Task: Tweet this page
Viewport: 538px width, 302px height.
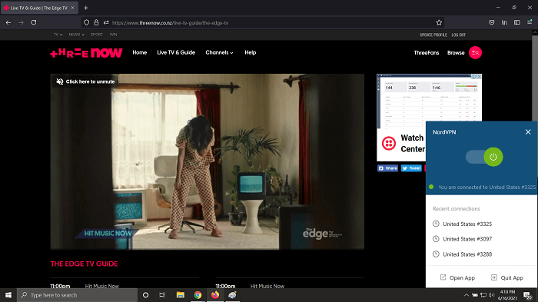Action: (x=411, y=168)
